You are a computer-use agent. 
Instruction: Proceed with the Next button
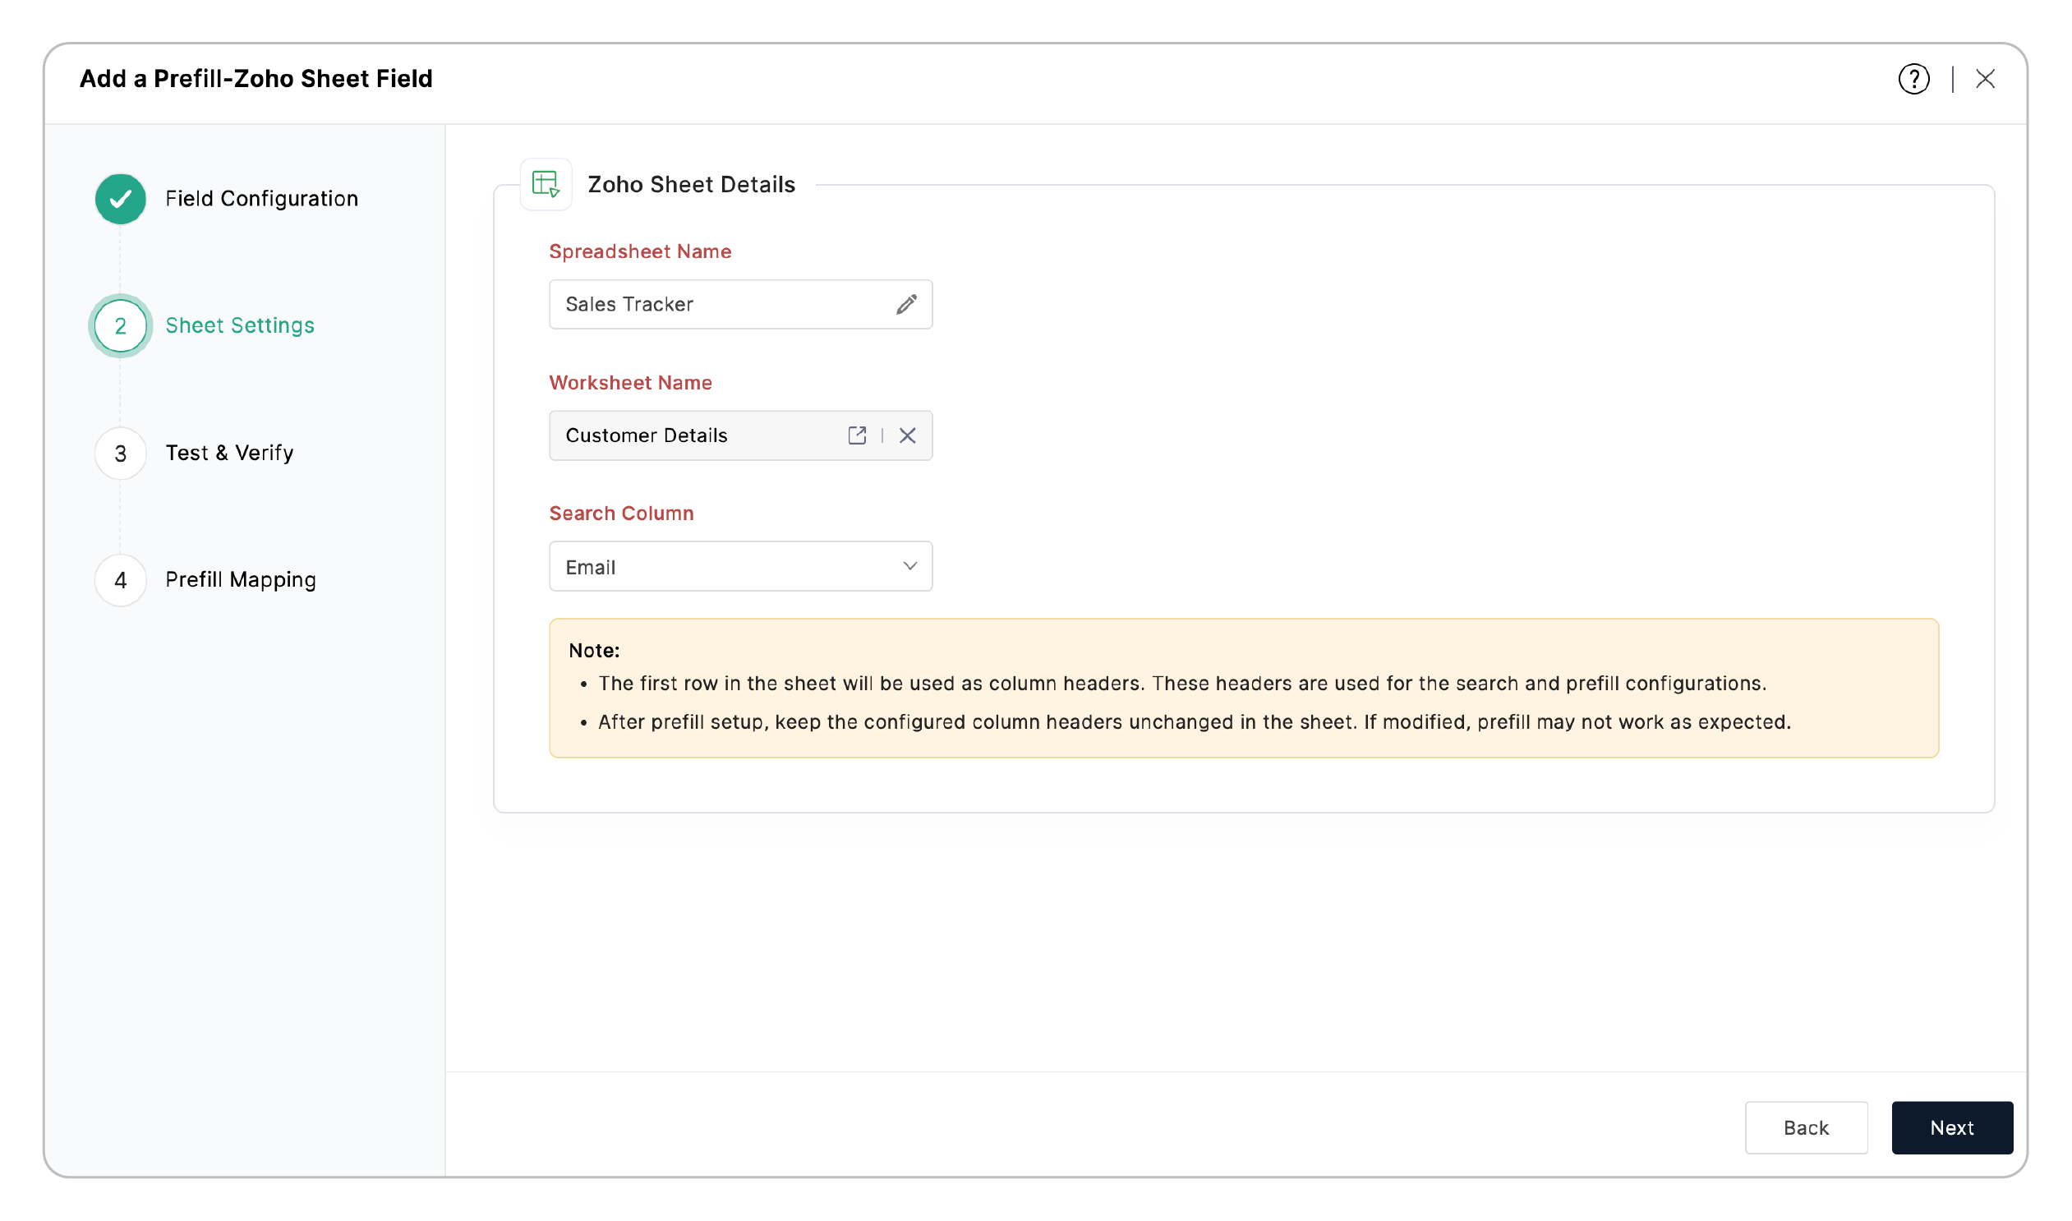(x=1951, y=1127)
